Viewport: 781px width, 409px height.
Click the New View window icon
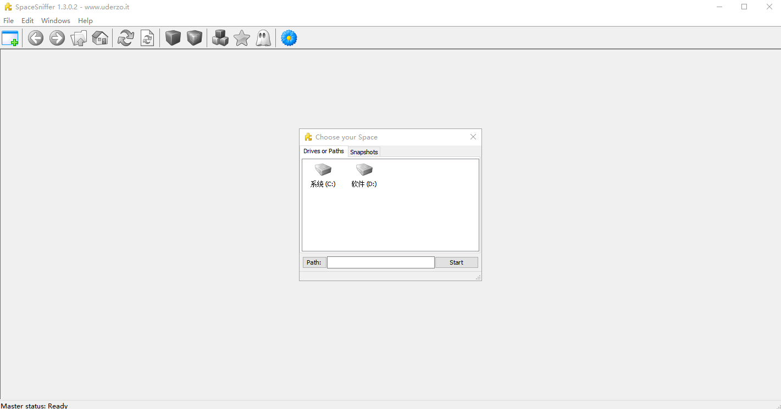pyautogui.click(x=10, y=38)
